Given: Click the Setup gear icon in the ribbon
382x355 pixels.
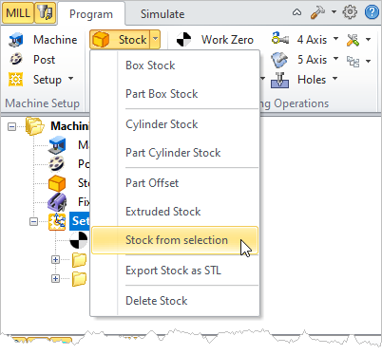Looking at the screenshot, I should [x=16, y=79].
